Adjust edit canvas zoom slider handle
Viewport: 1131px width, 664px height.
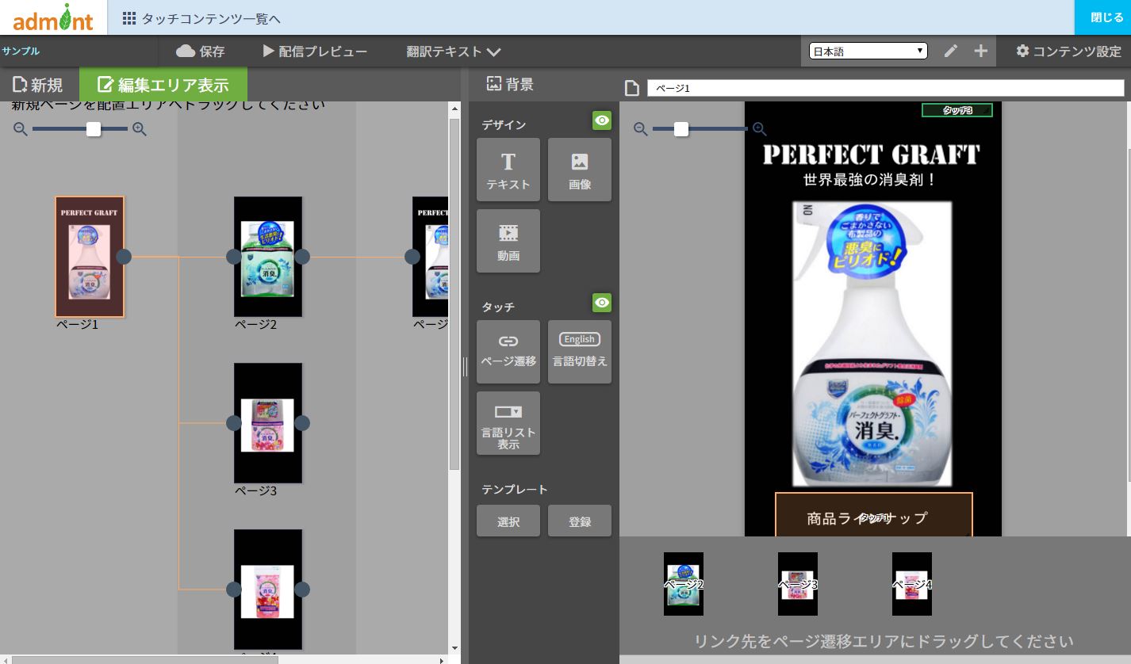tap(681, 129)
